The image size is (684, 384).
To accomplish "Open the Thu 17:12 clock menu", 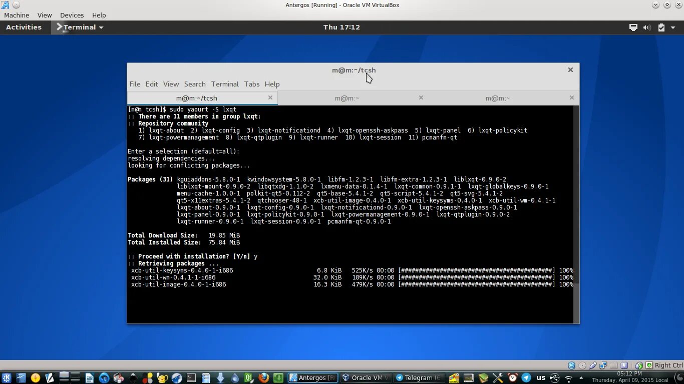I will pyautogui.click(x=341, y=27).
